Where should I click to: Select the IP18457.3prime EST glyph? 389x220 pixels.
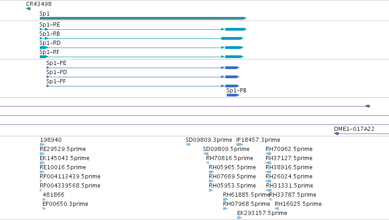(x=240, y=145)
